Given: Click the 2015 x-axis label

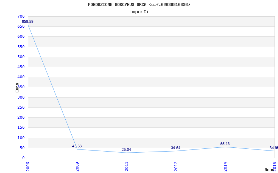Looking at the screenshot, I should [x=275, y=167].
